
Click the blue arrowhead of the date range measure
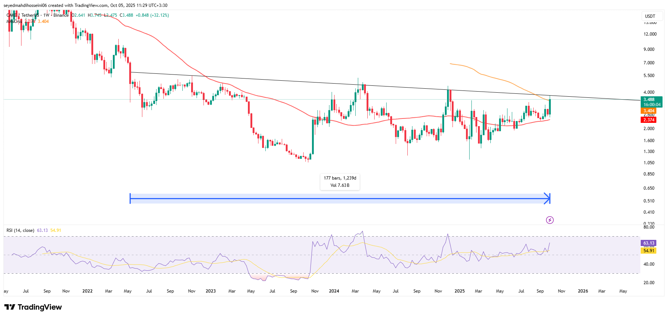(x=547, y=198)
